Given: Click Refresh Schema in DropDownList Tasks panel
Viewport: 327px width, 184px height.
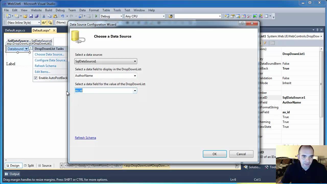Looking at the screenshot, I should tap(45, 66).
